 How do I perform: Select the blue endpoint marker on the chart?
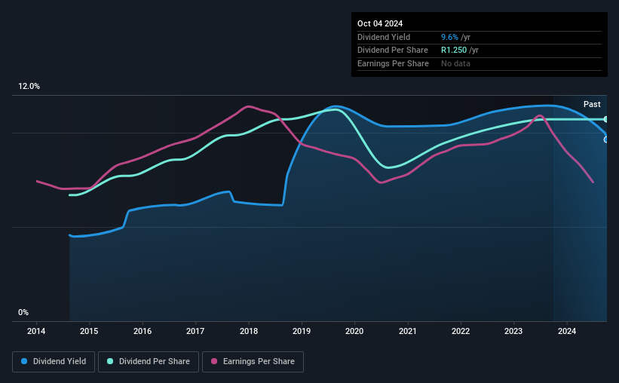606,139
